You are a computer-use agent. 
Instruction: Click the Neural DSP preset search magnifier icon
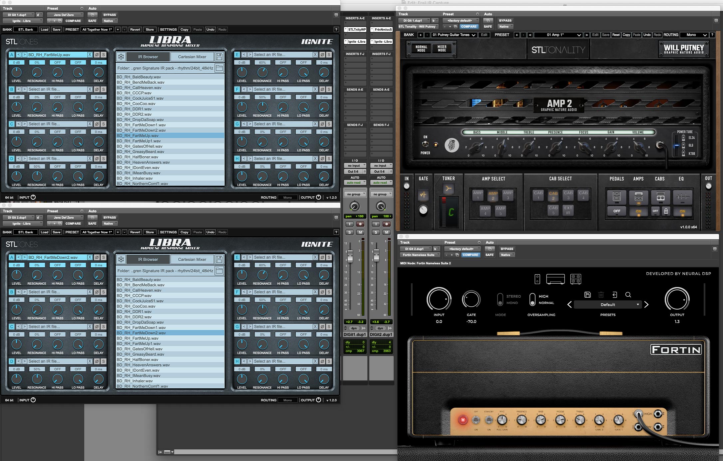click(628, 295)
